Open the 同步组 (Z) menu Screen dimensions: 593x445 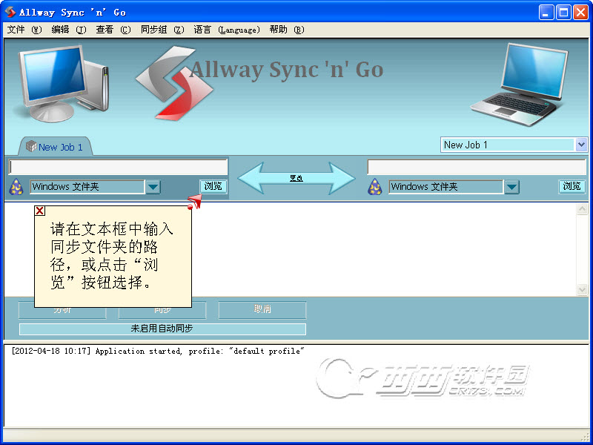(162, 30)
